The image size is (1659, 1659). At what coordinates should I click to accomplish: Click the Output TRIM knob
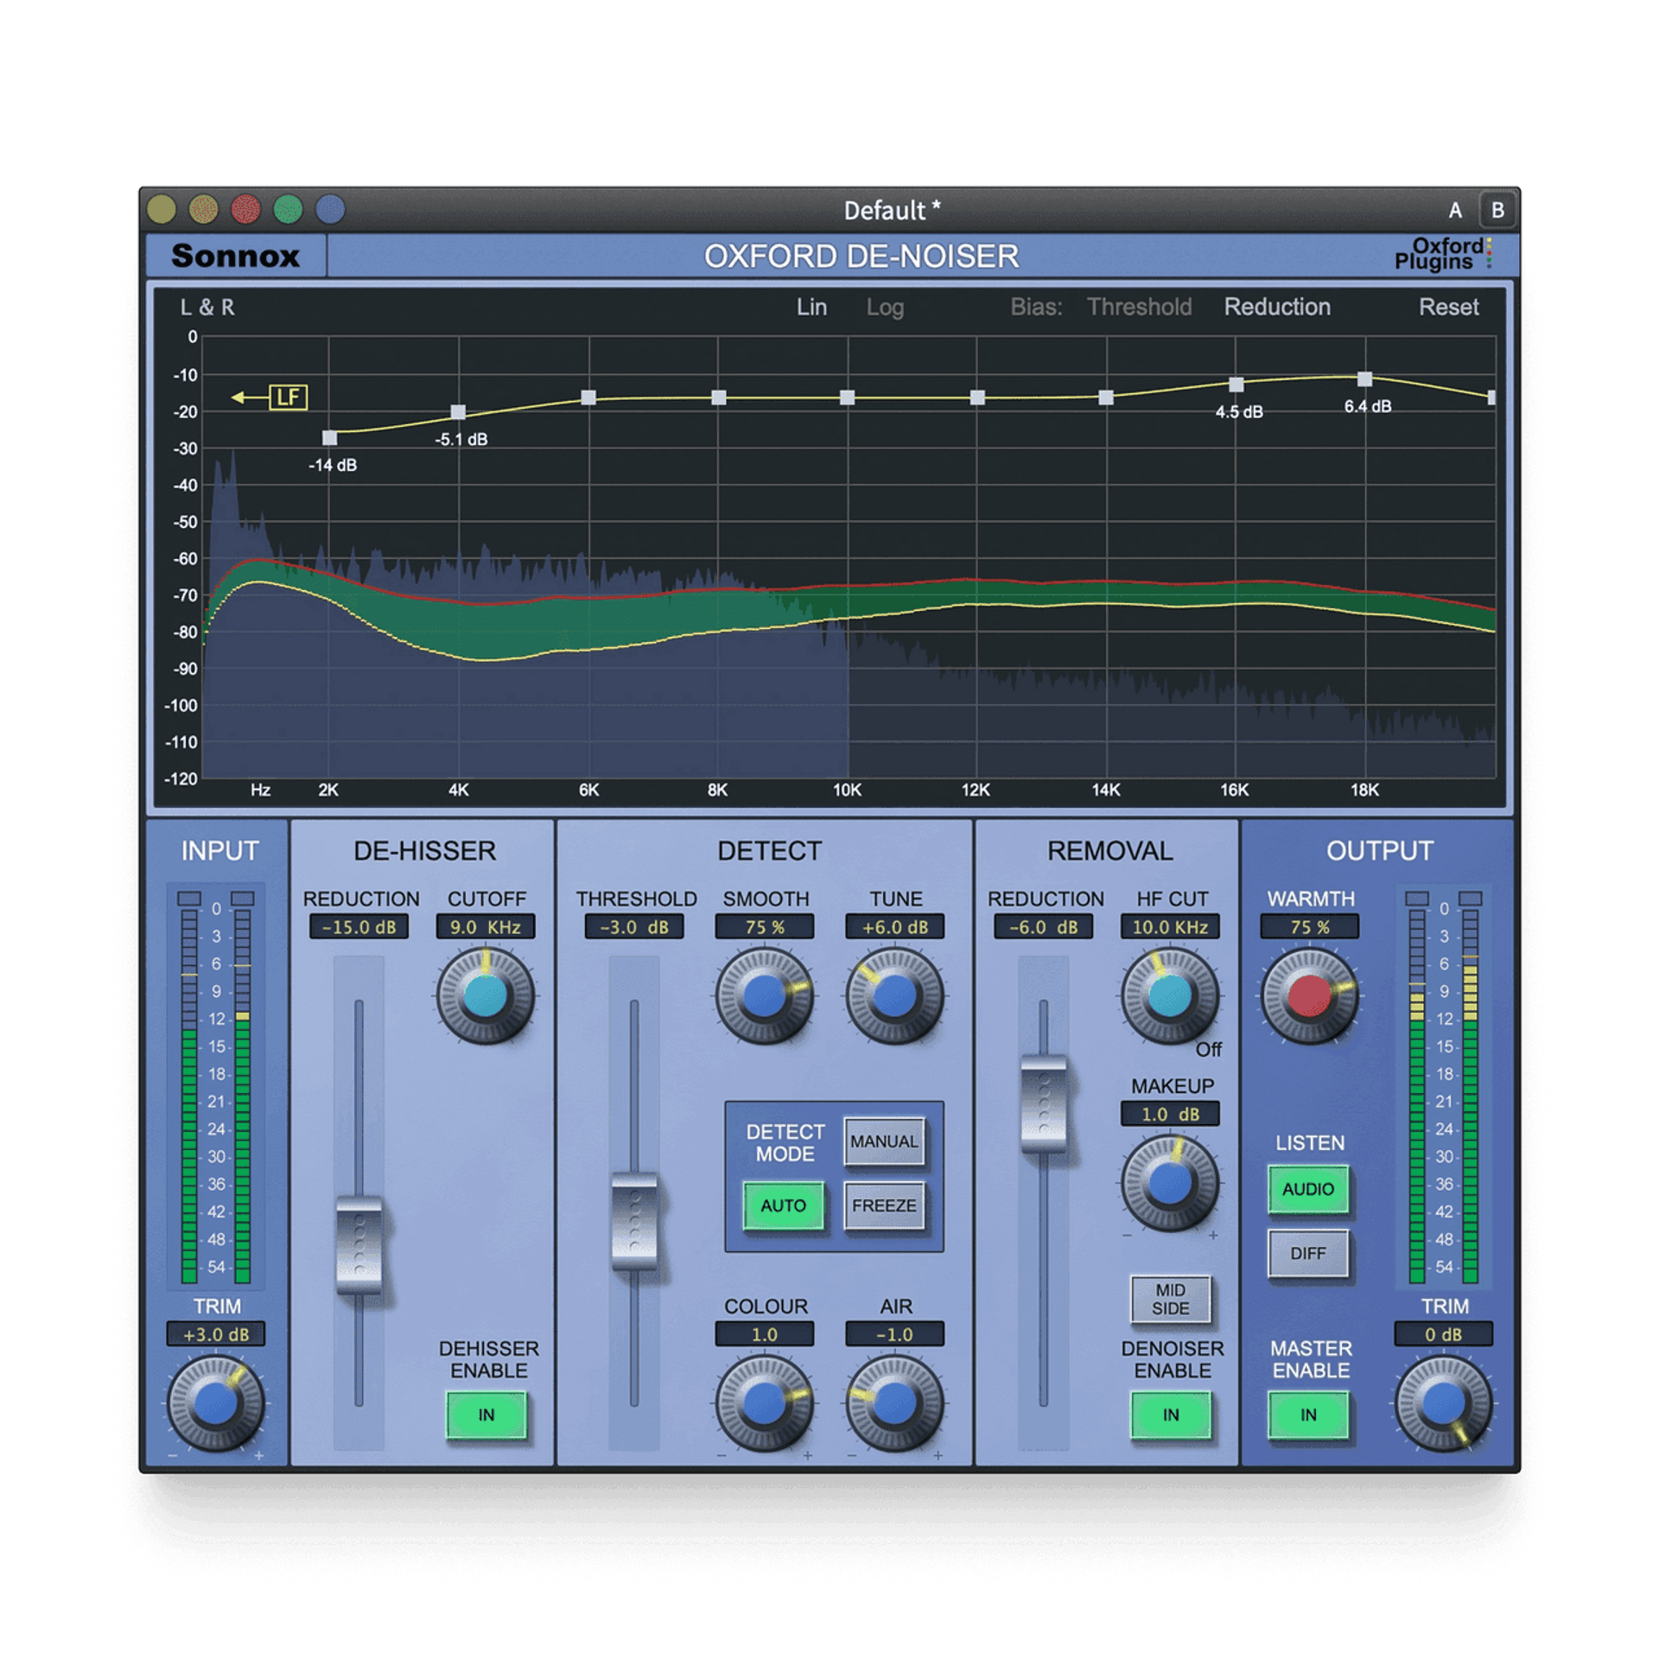point(1444,1403)
